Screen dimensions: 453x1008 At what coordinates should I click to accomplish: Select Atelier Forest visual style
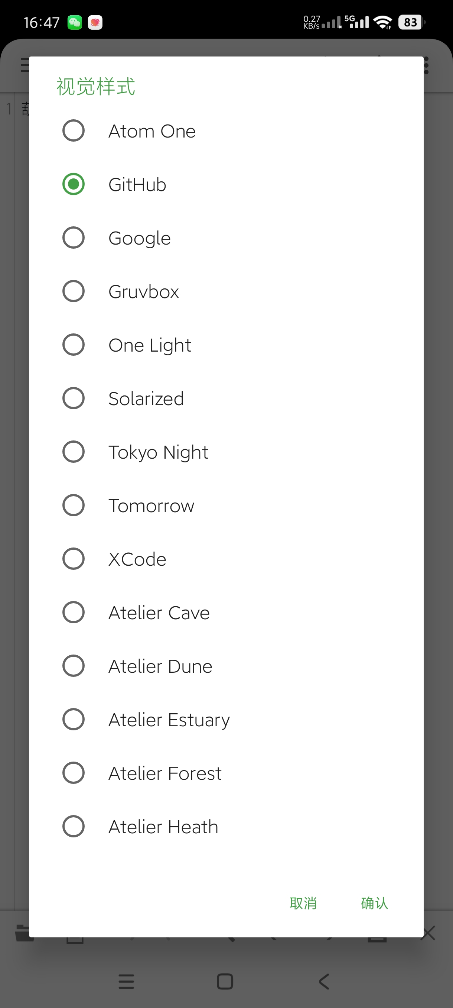click(x=74, y=773)
